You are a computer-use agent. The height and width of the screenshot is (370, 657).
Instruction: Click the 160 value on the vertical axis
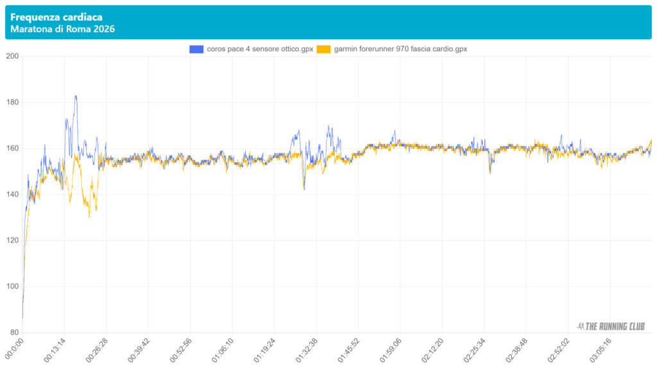(12, 148)
